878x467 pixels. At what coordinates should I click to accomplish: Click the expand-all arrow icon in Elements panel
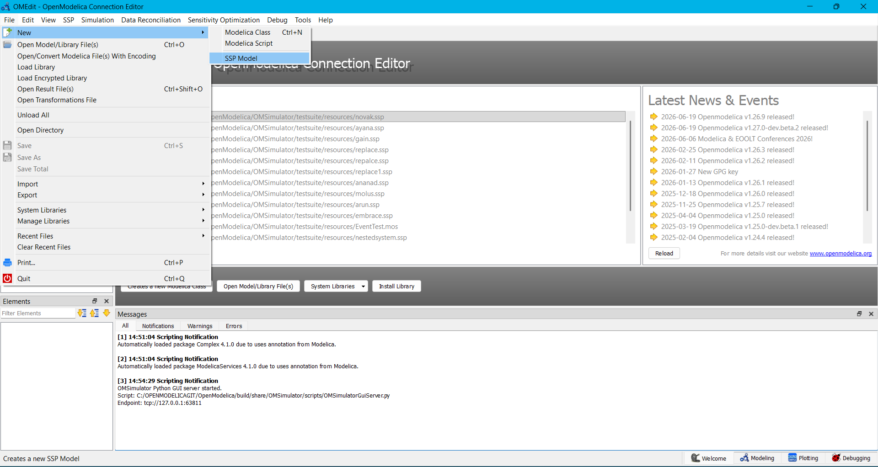pos(82,313)
